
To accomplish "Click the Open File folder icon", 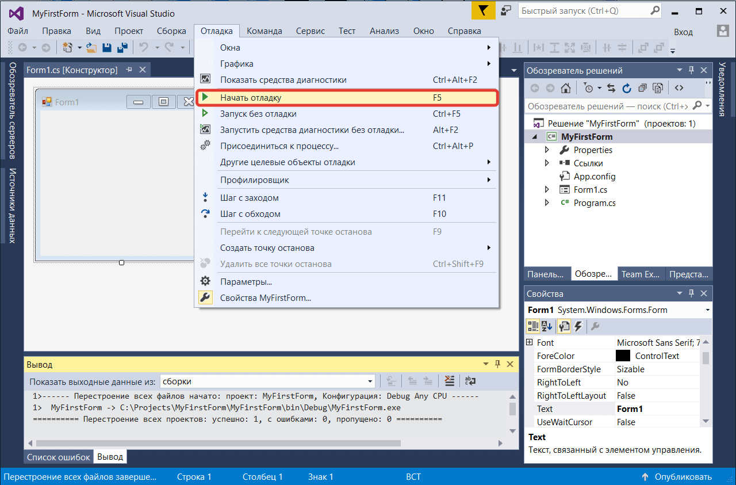I will [x=91, y=48].
